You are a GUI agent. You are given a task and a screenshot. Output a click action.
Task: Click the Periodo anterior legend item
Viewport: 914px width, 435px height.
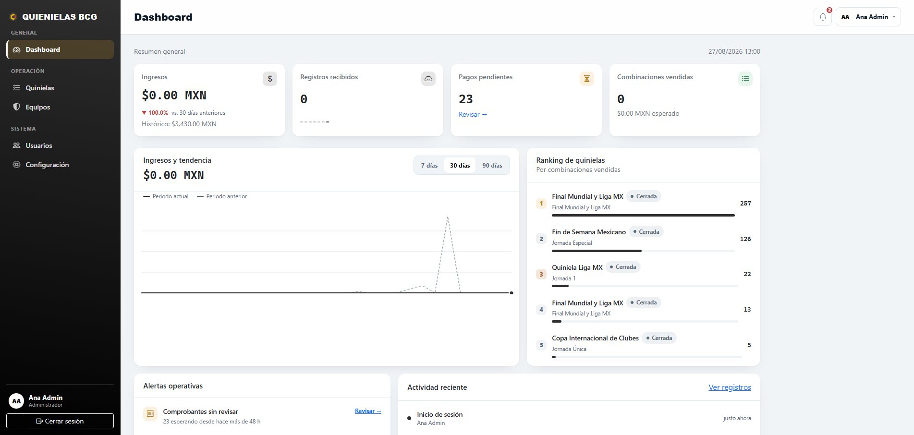click(222, 196)
